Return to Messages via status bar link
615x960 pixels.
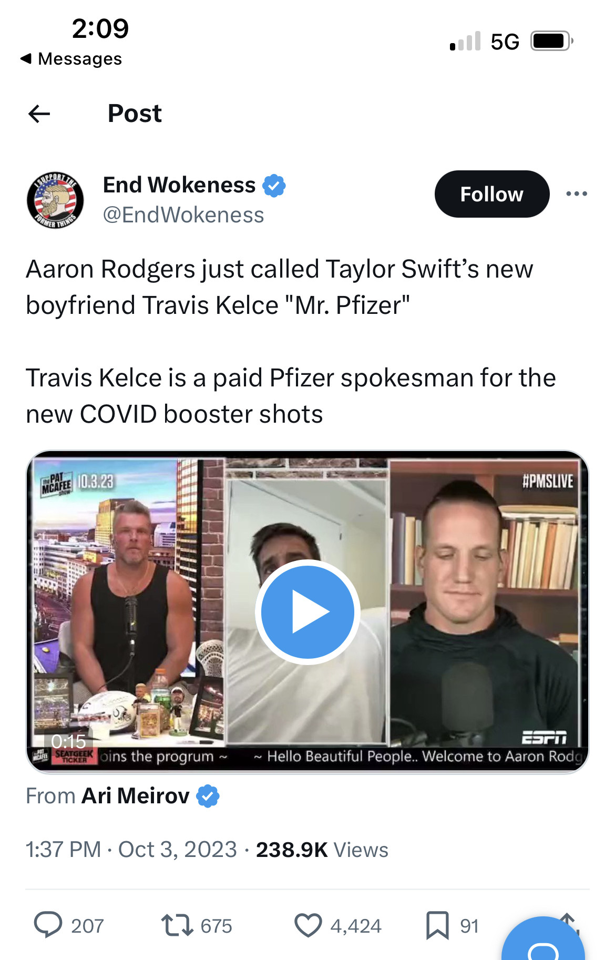click(x=71, y=59)
